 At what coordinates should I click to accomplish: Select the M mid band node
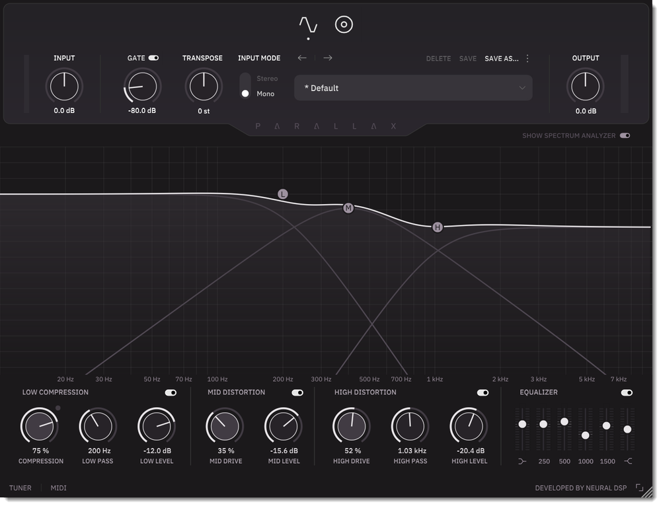tap(348, 207)
